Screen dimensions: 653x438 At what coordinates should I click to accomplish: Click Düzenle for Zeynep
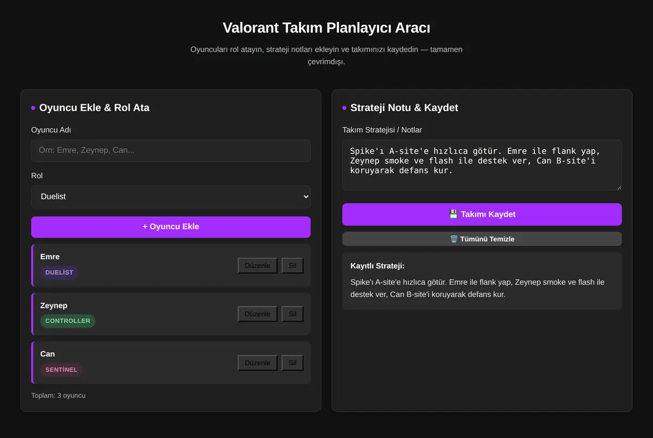point(257,314)
